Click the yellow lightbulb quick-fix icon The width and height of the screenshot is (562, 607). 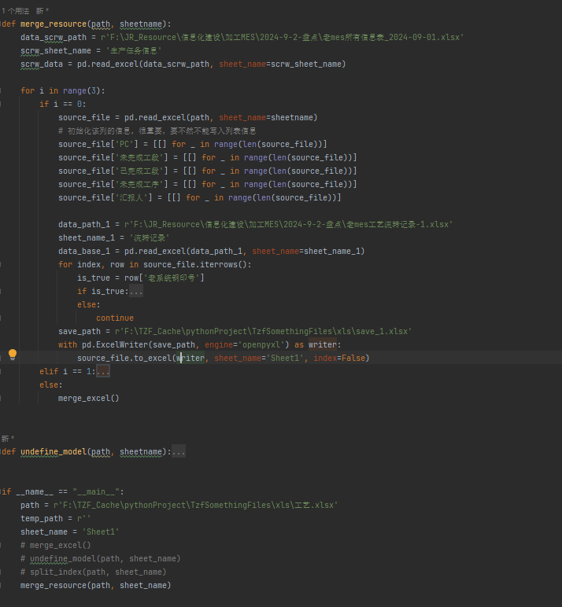13,355
